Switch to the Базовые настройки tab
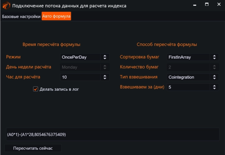This screenshot has width=225, height=155. [21, 17]
